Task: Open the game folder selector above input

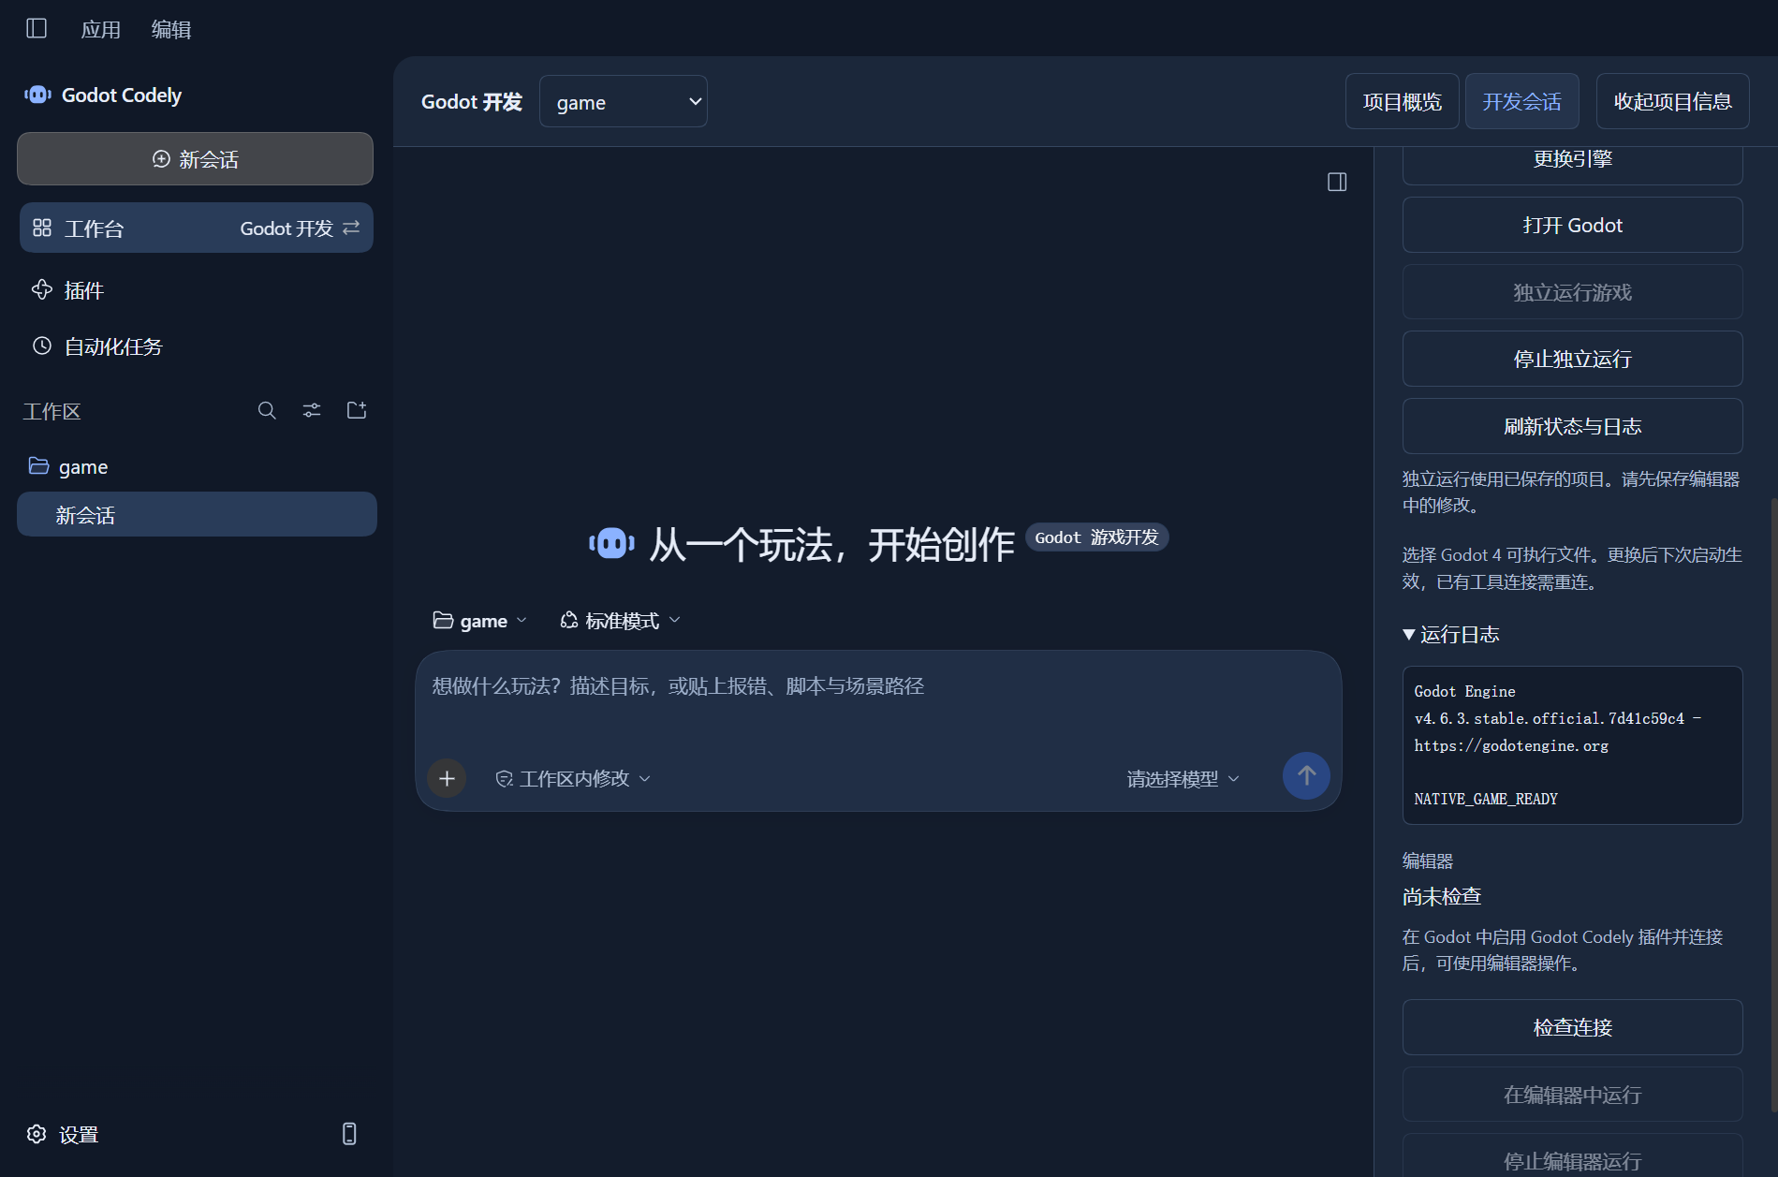Action: [x=479, y=621]
